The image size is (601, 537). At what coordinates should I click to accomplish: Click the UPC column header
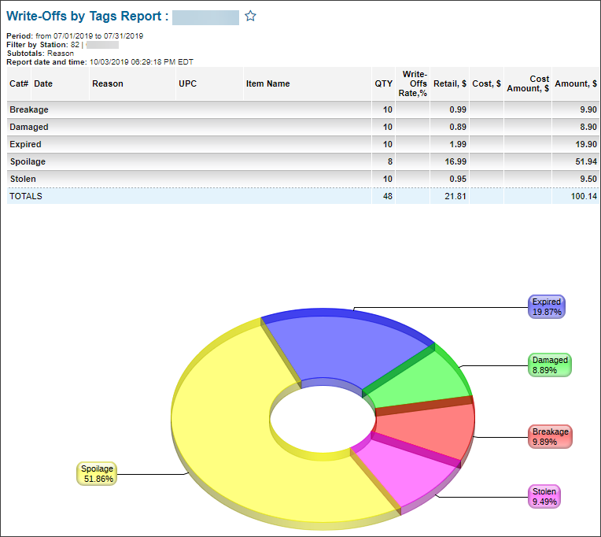[188, 83]
